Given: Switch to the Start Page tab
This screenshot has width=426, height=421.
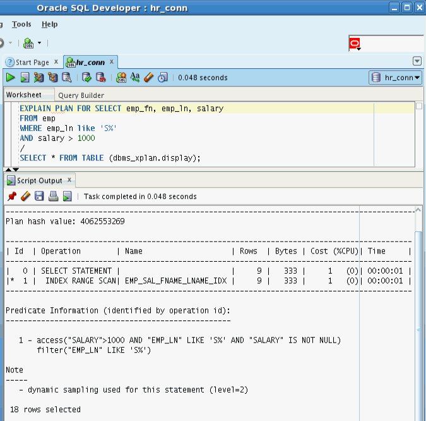Looking at the screenshot, I should point(32,62).
